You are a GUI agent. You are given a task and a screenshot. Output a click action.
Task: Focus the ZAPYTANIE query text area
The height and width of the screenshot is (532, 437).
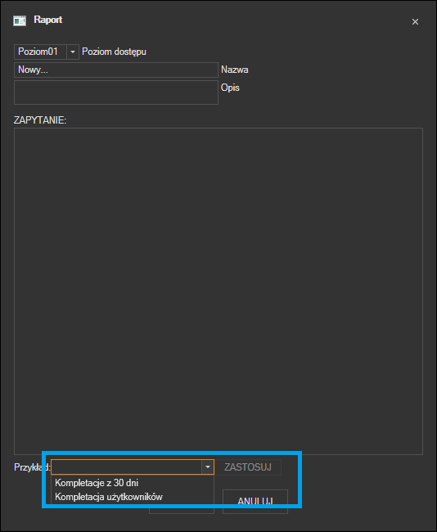click(x=218, y=291)
